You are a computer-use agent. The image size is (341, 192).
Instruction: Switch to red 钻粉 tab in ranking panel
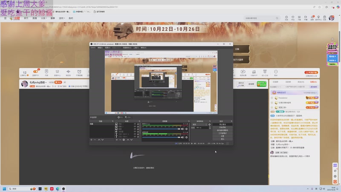[x=313, y=82]
